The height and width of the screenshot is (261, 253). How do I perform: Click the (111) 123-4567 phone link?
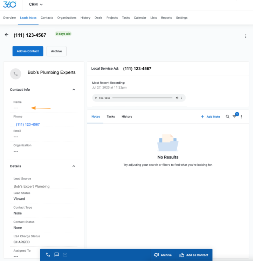click(x=28, y=125)
